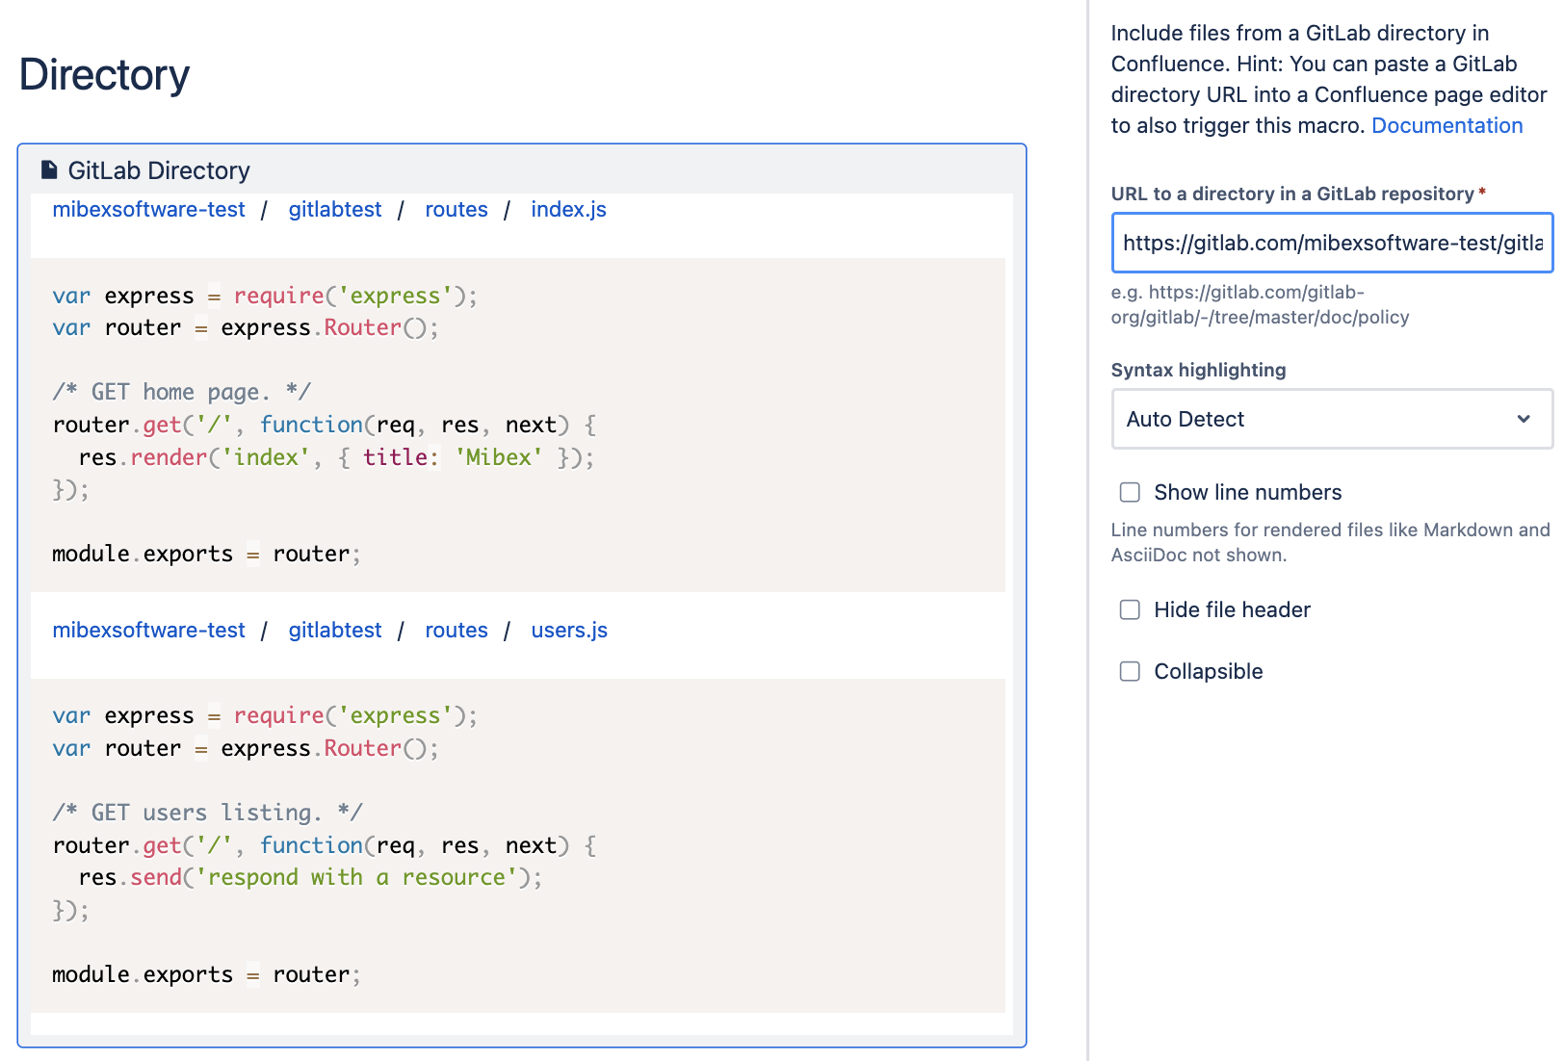1564x1061 pixels.
Task: Click mibexsoftware-test link above users.js
Action: point(148,631)
